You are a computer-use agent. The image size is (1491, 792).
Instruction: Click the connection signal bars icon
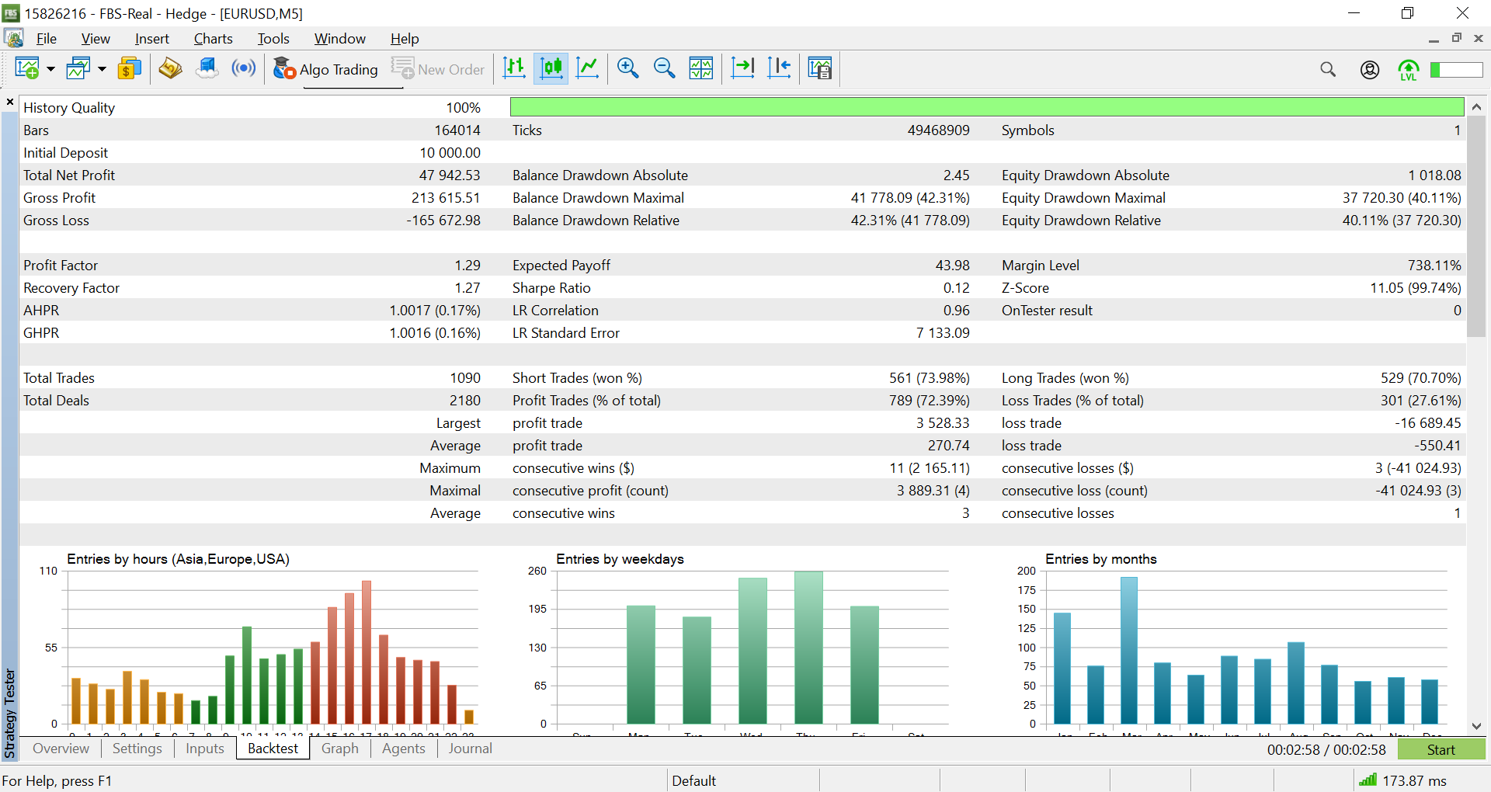pyautogui.click(x=1368, y=780)
